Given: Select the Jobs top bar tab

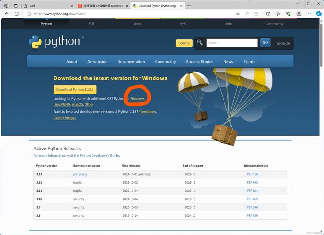Looking at the screenshot, I should pyautogui.click(x=229, y=23).
